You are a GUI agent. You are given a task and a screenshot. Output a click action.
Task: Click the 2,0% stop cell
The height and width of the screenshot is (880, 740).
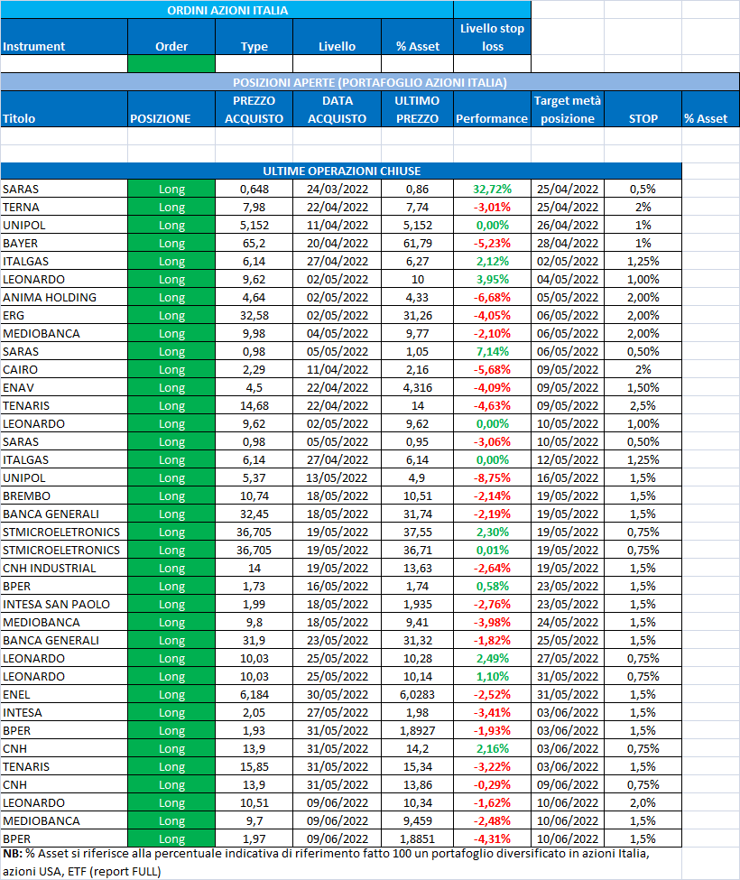(643, 802)
